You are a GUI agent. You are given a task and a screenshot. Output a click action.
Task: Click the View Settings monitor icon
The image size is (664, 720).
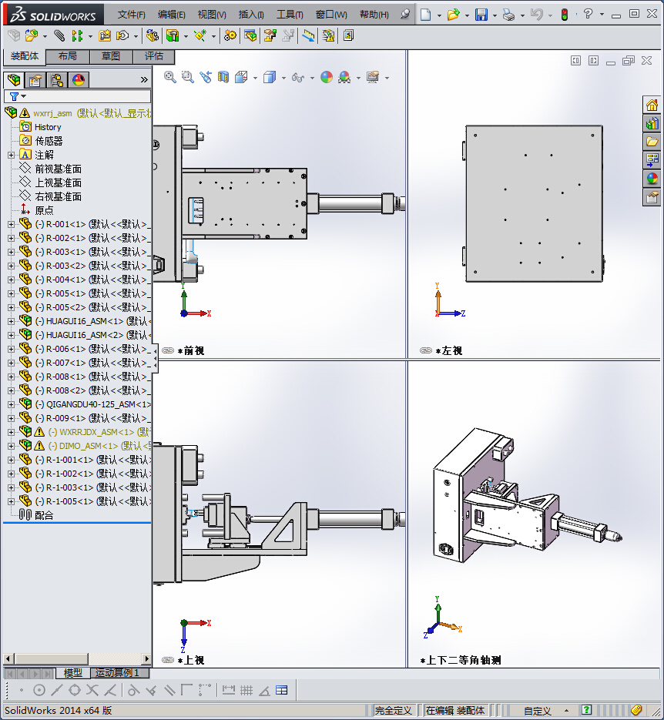click(x=373, y=77)
